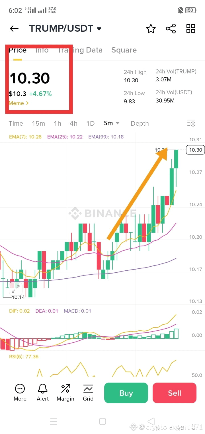This screenshot has height=434, width=205.
Task: Select the 4h chart interval
Action: 73,123
